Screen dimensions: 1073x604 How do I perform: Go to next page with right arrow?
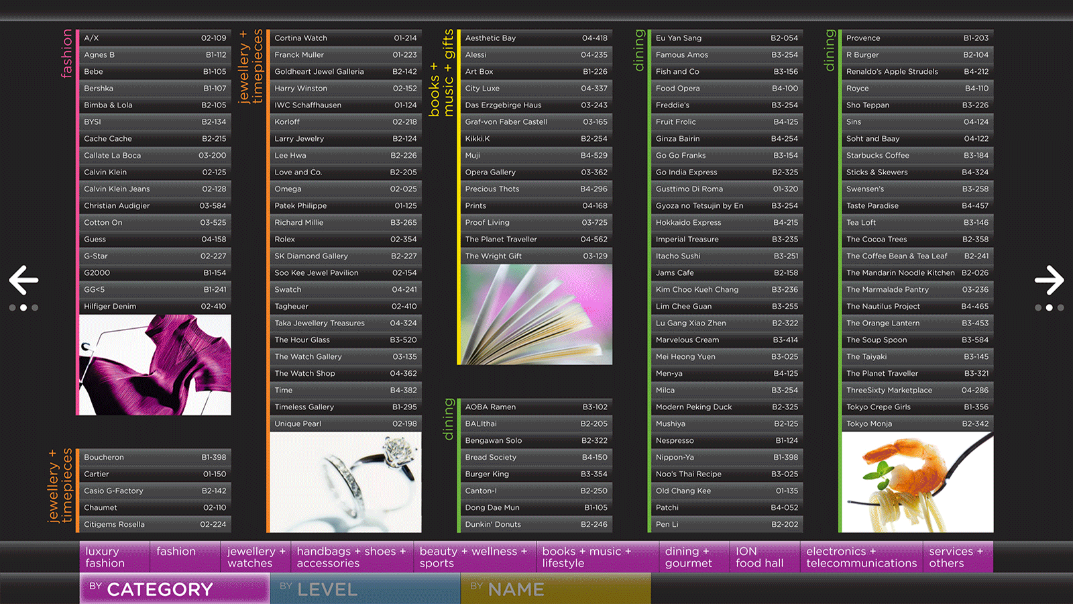1049,281
